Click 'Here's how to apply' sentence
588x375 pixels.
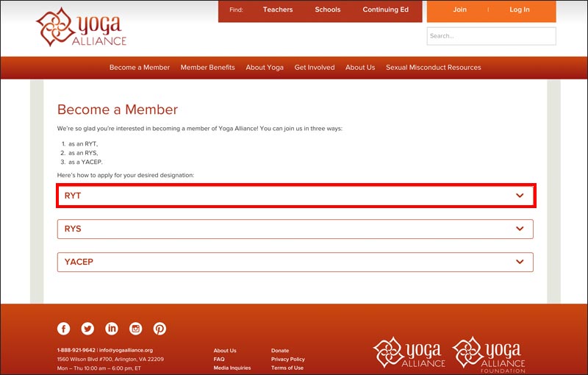tap(126, 175)
